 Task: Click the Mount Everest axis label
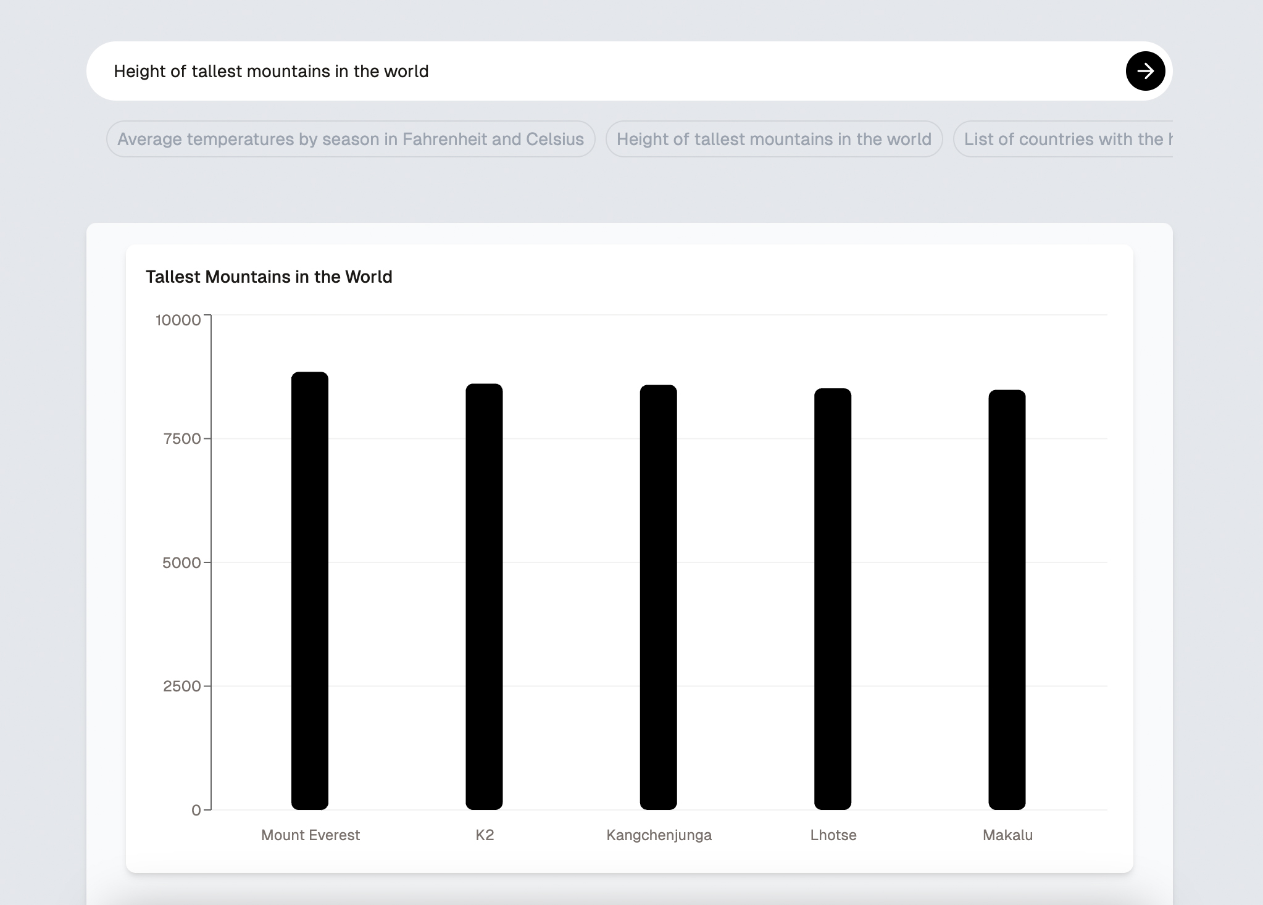point(310,835)
